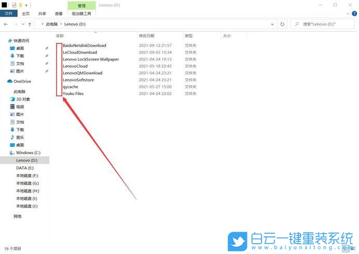359x254 pixels.
Task: Click the Windows (C:) drive icon
Action: tap(12, 152)
